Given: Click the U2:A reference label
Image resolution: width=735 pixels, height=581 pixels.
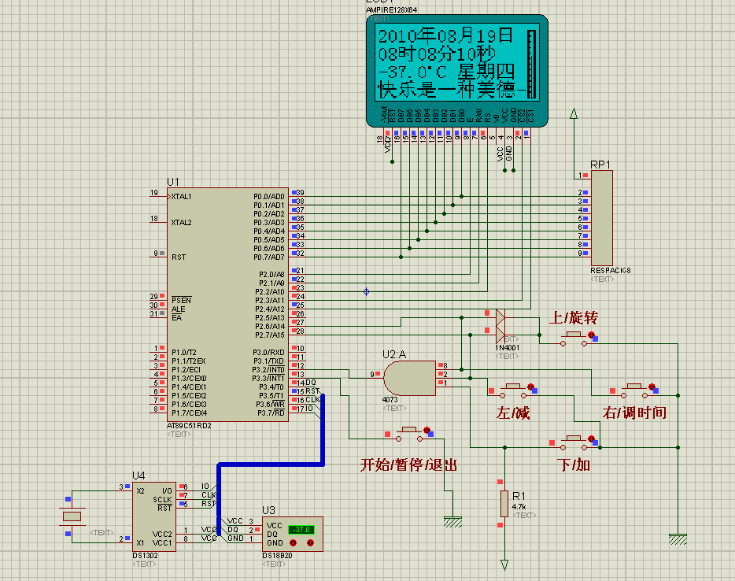Looking at the screenshot, I should point(394,355).
